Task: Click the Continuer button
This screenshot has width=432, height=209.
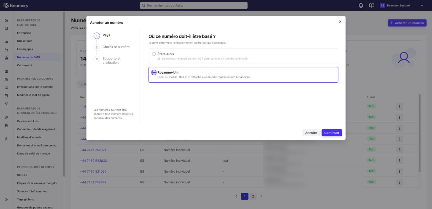Action: (x=332, y=133)
